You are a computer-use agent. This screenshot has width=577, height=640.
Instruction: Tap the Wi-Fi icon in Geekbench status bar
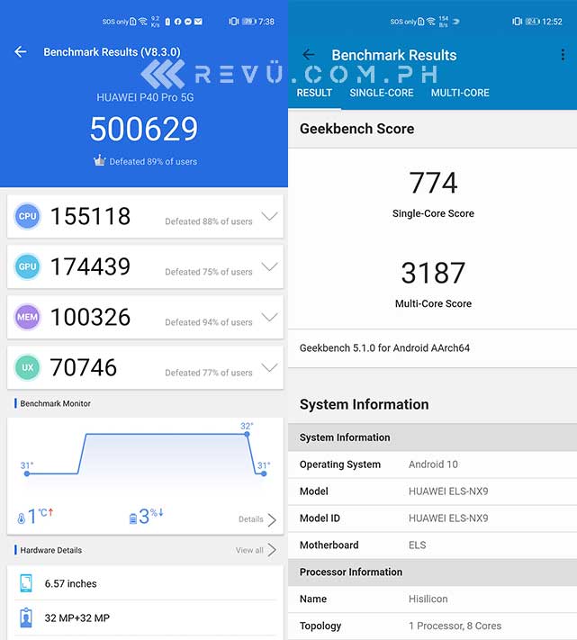coord(431,22)
